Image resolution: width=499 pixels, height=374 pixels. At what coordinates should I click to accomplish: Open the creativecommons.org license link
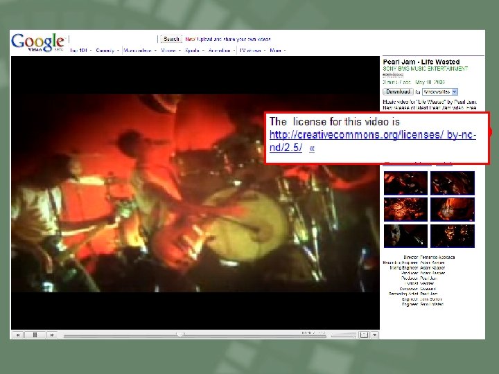[373, 141]
